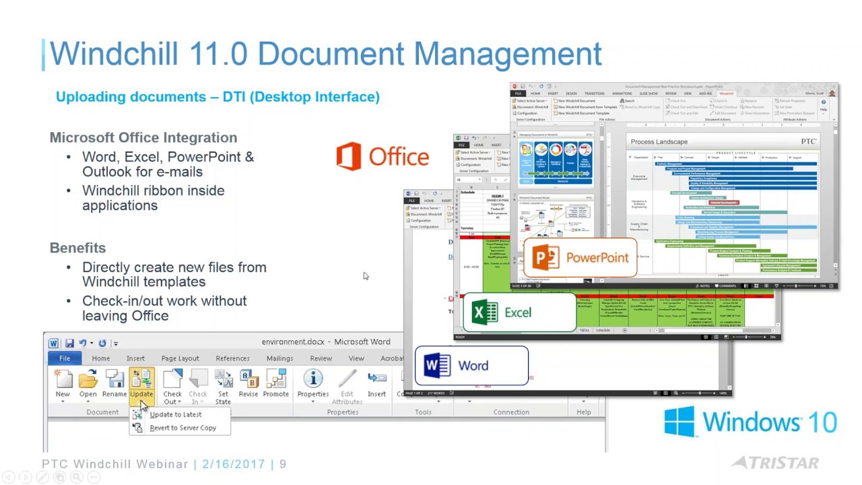Open the Excel name box dropdown showing J4
This screenshot has height=485, width=862.
[x=480, y=179]
